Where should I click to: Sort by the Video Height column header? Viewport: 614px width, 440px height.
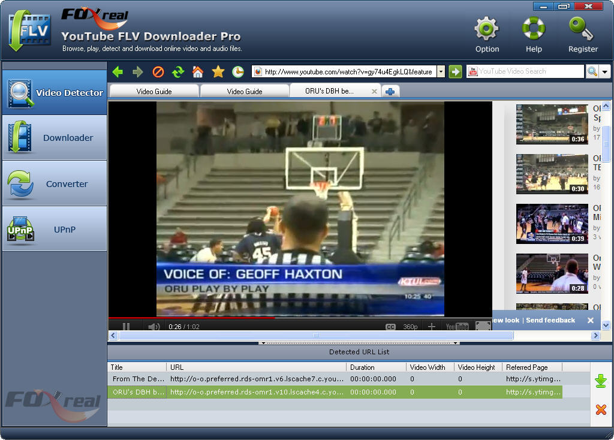[x=478, y=367]
